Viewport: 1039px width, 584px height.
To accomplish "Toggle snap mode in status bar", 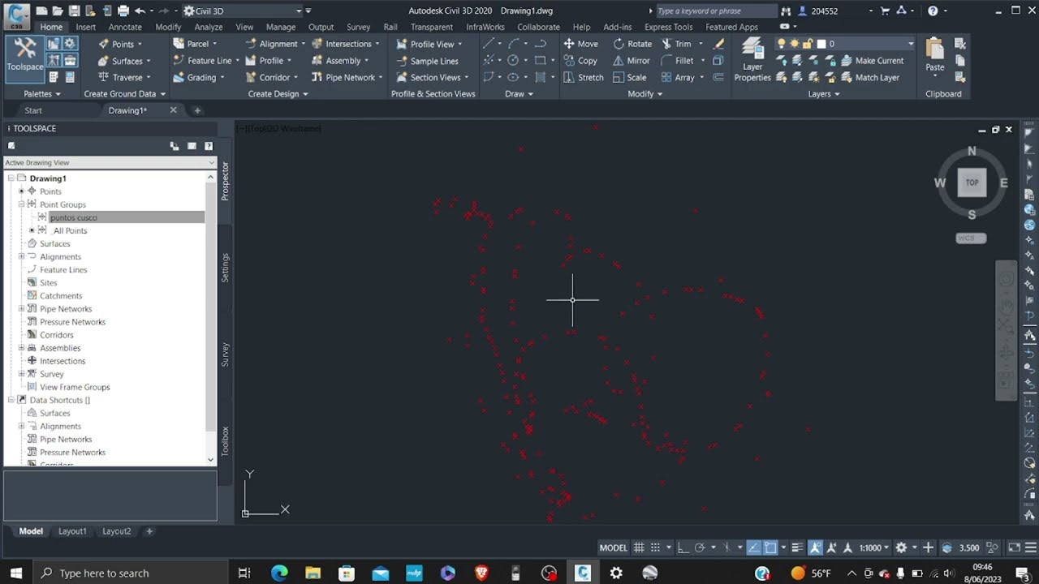I will point(655,547).
